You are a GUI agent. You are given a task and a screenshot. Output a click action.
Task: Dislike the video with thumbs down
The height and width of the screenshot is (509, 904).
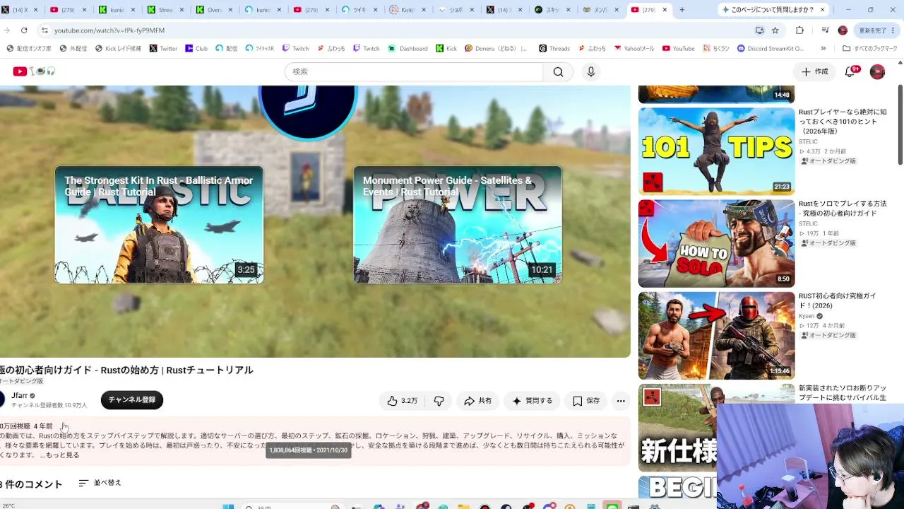(439, 401)
